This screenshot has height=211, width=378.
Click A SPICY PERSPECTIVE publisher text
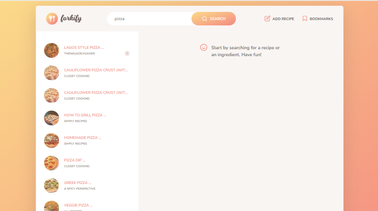pyautogui.click(x=80, y=188)
